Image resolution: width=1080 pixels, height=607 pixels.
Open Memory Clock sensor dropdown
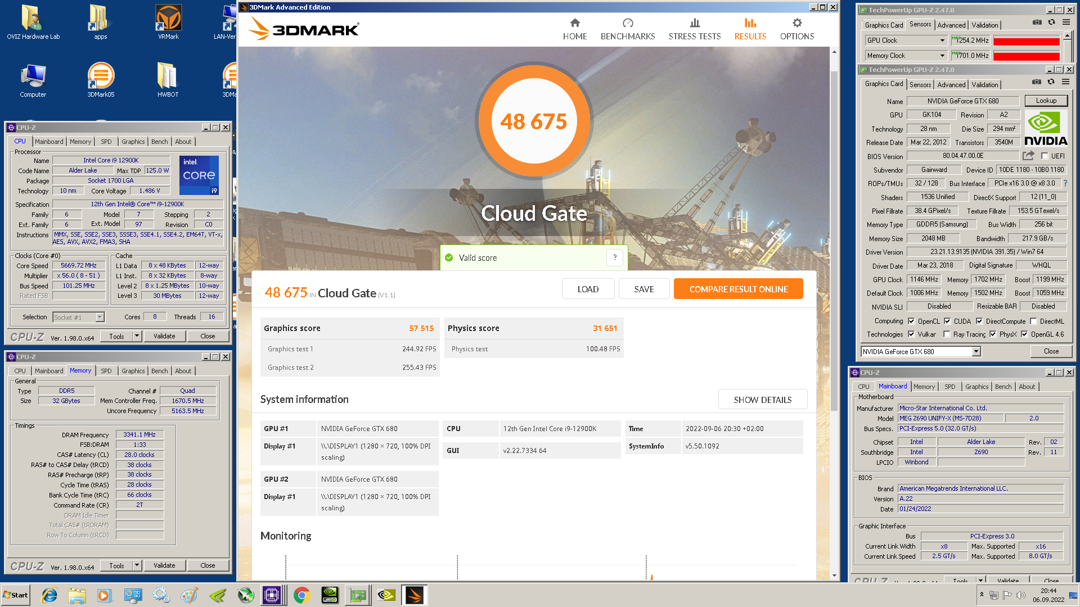coord(942,56)
